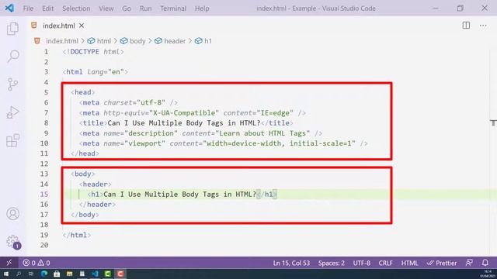Open the feedback icon in status bar

(469, 263)
